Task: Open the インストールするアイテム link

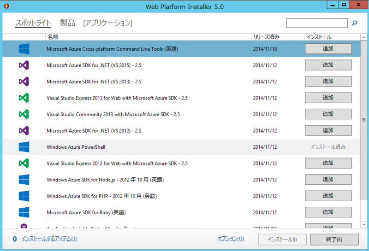Action: tap(49, 239)
